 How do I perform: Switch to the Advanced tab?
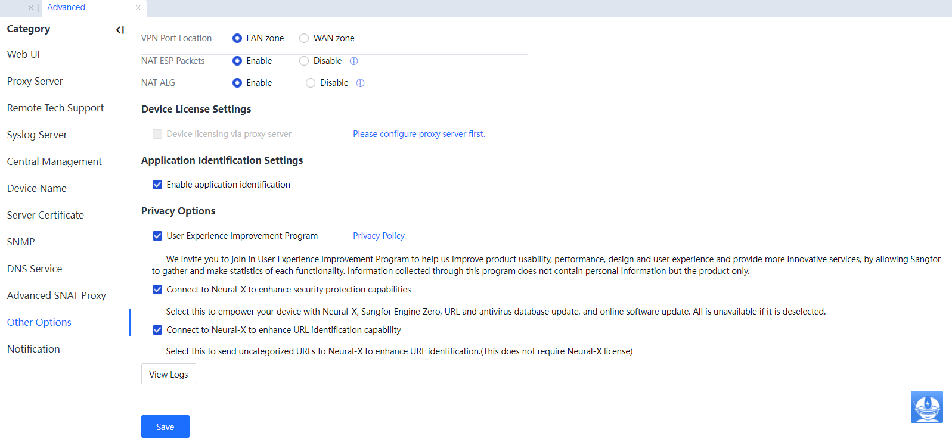click(66, 7)
